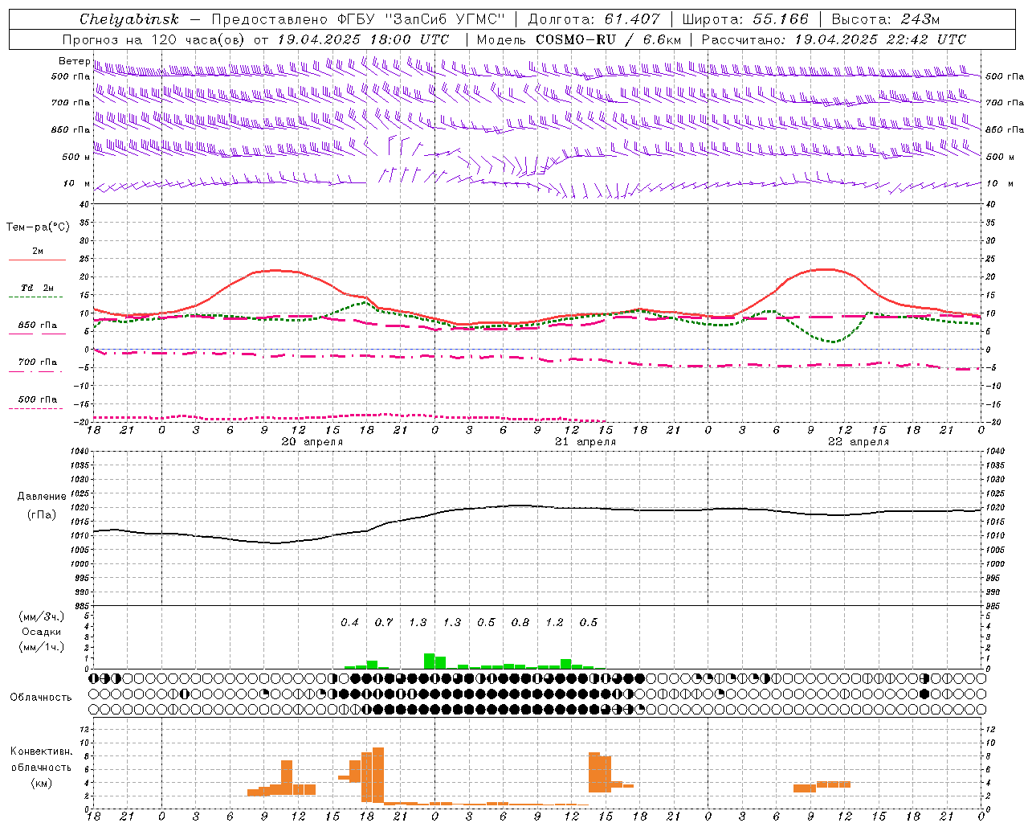Click the Td 2м dew point legend entry
The width and height of the screenshot is (1028, 823).
36,288
